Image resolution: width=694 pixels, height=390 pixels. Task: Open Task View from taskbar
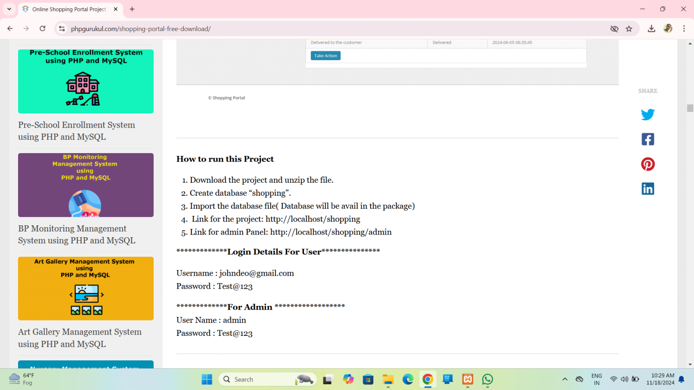(x=328, y=379)
